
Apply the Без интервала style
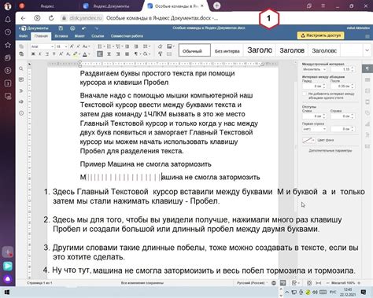(x=227, y=50)
